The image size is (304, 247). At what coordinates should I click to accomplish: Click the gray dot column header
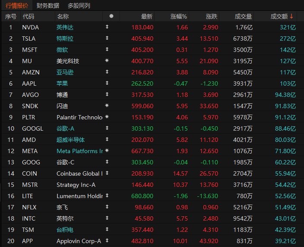pyautogui.click(x=111, y=16)
